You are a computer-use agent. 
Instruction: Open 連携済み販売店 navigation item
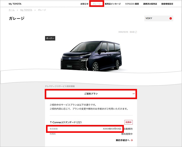point(150,4)
